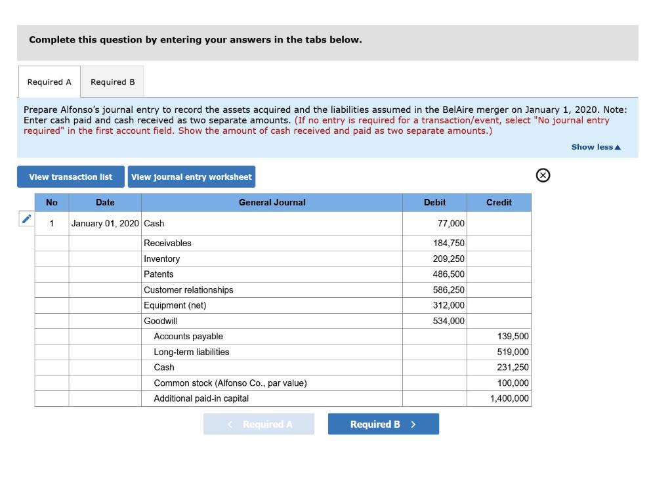Screen dimensions: 672x502
Task: Open the View journal entry worksheet
Action: (192, 177)
